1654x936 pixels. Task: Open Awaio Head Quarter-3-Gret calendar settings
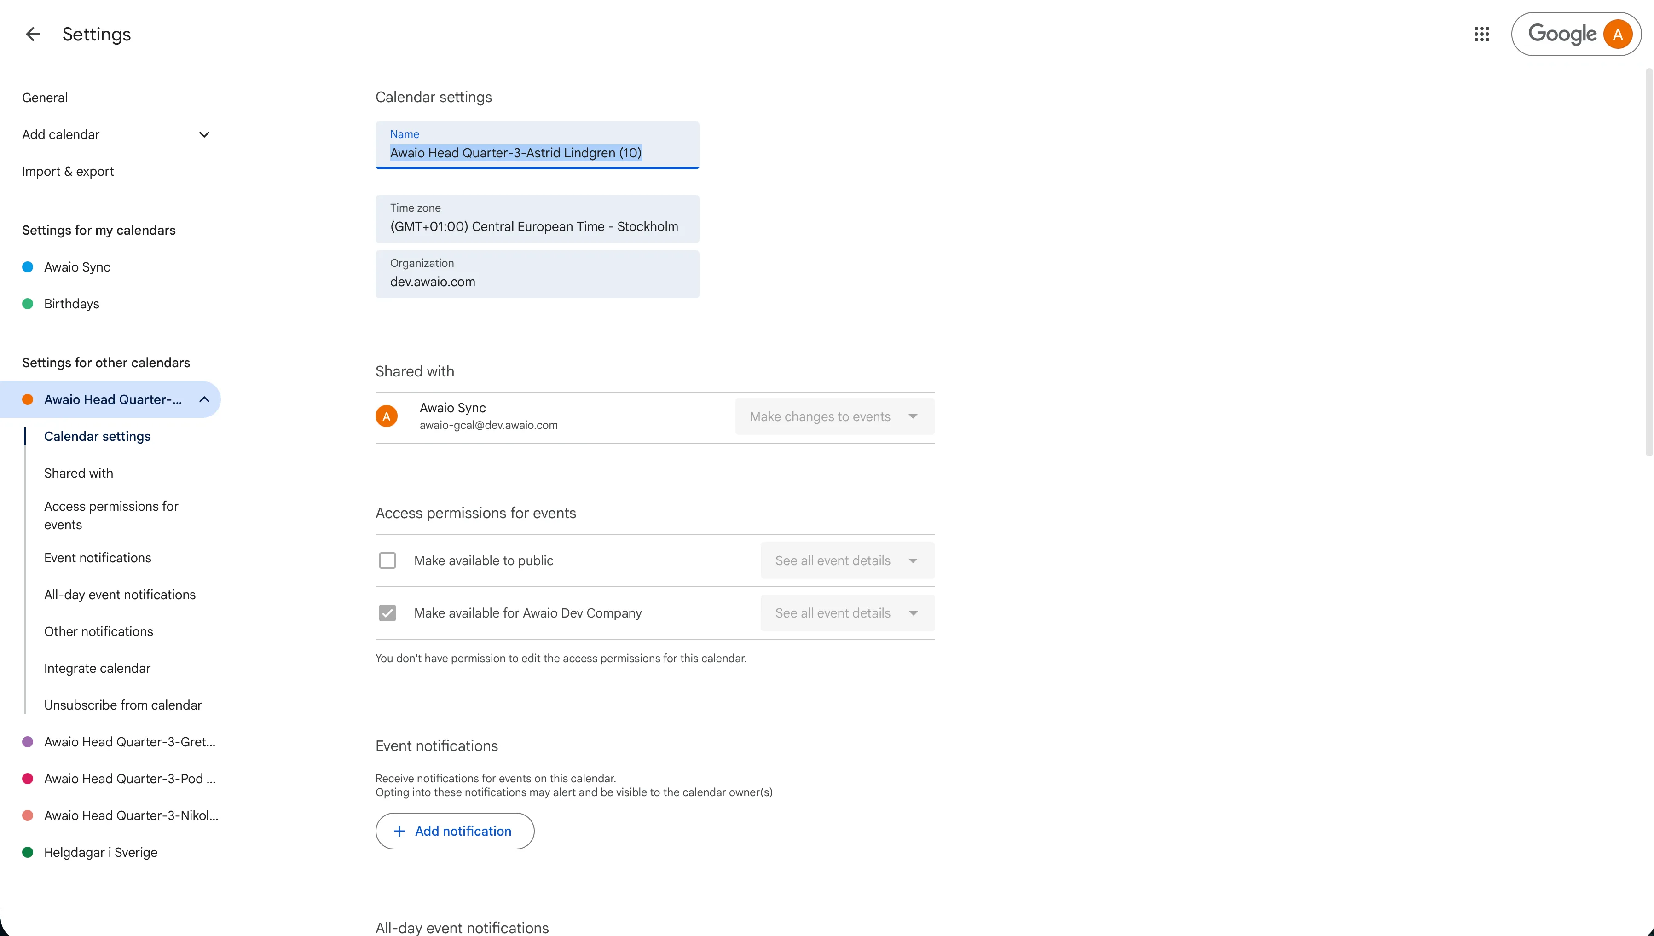(x=129, y=742)
